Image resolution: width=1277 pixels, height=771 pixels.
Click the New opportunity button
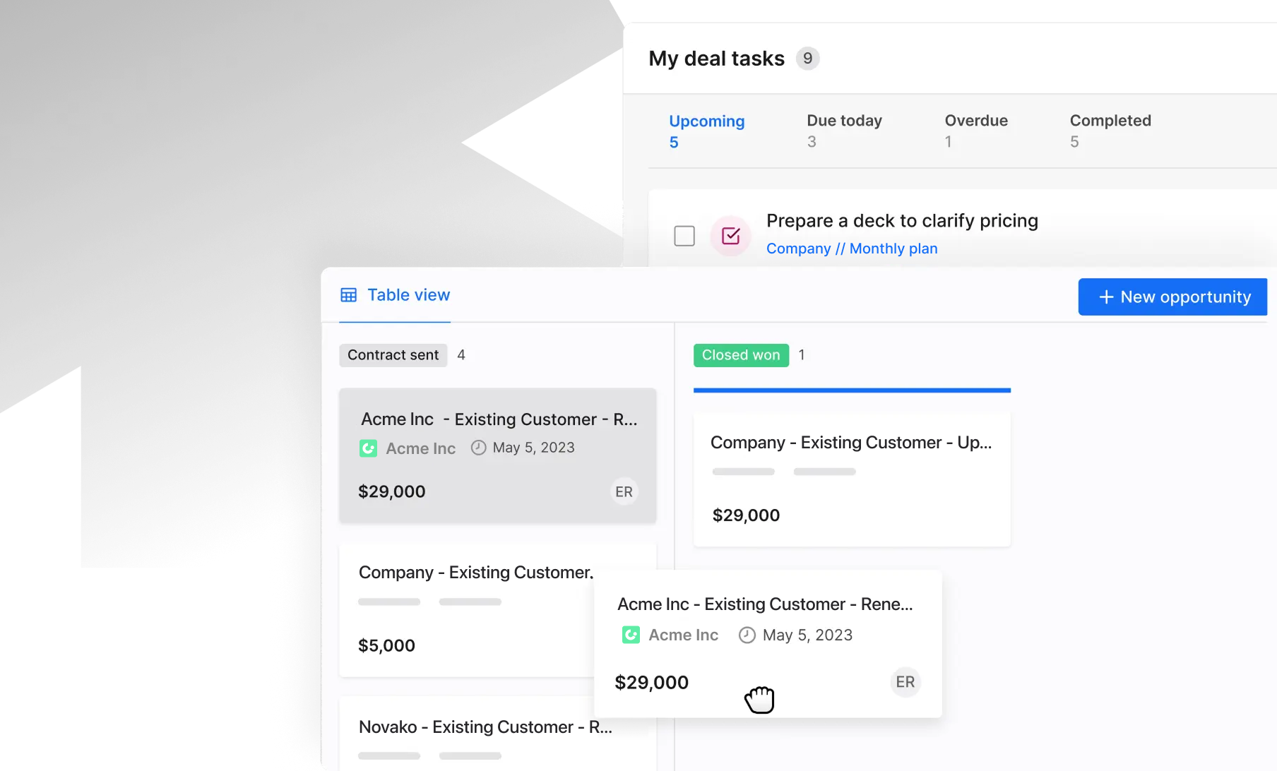click(x=1172, y=297)
